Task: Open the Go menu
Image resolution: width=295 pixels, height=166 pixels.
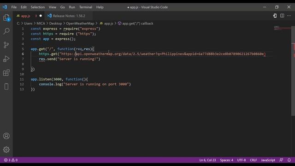Action: click(63, 7)
